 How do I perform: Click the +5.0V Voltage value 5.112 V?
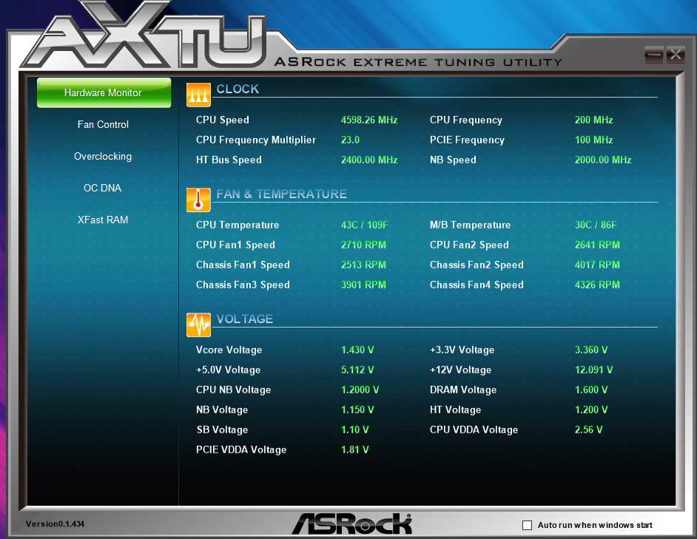tap(357, 370)
